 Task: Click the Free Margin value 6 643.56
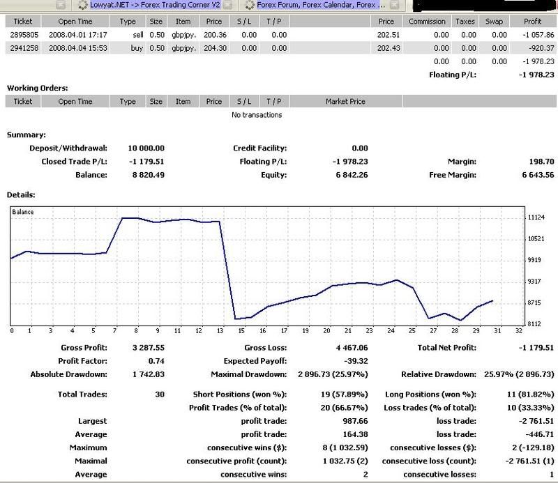[534, 175]
